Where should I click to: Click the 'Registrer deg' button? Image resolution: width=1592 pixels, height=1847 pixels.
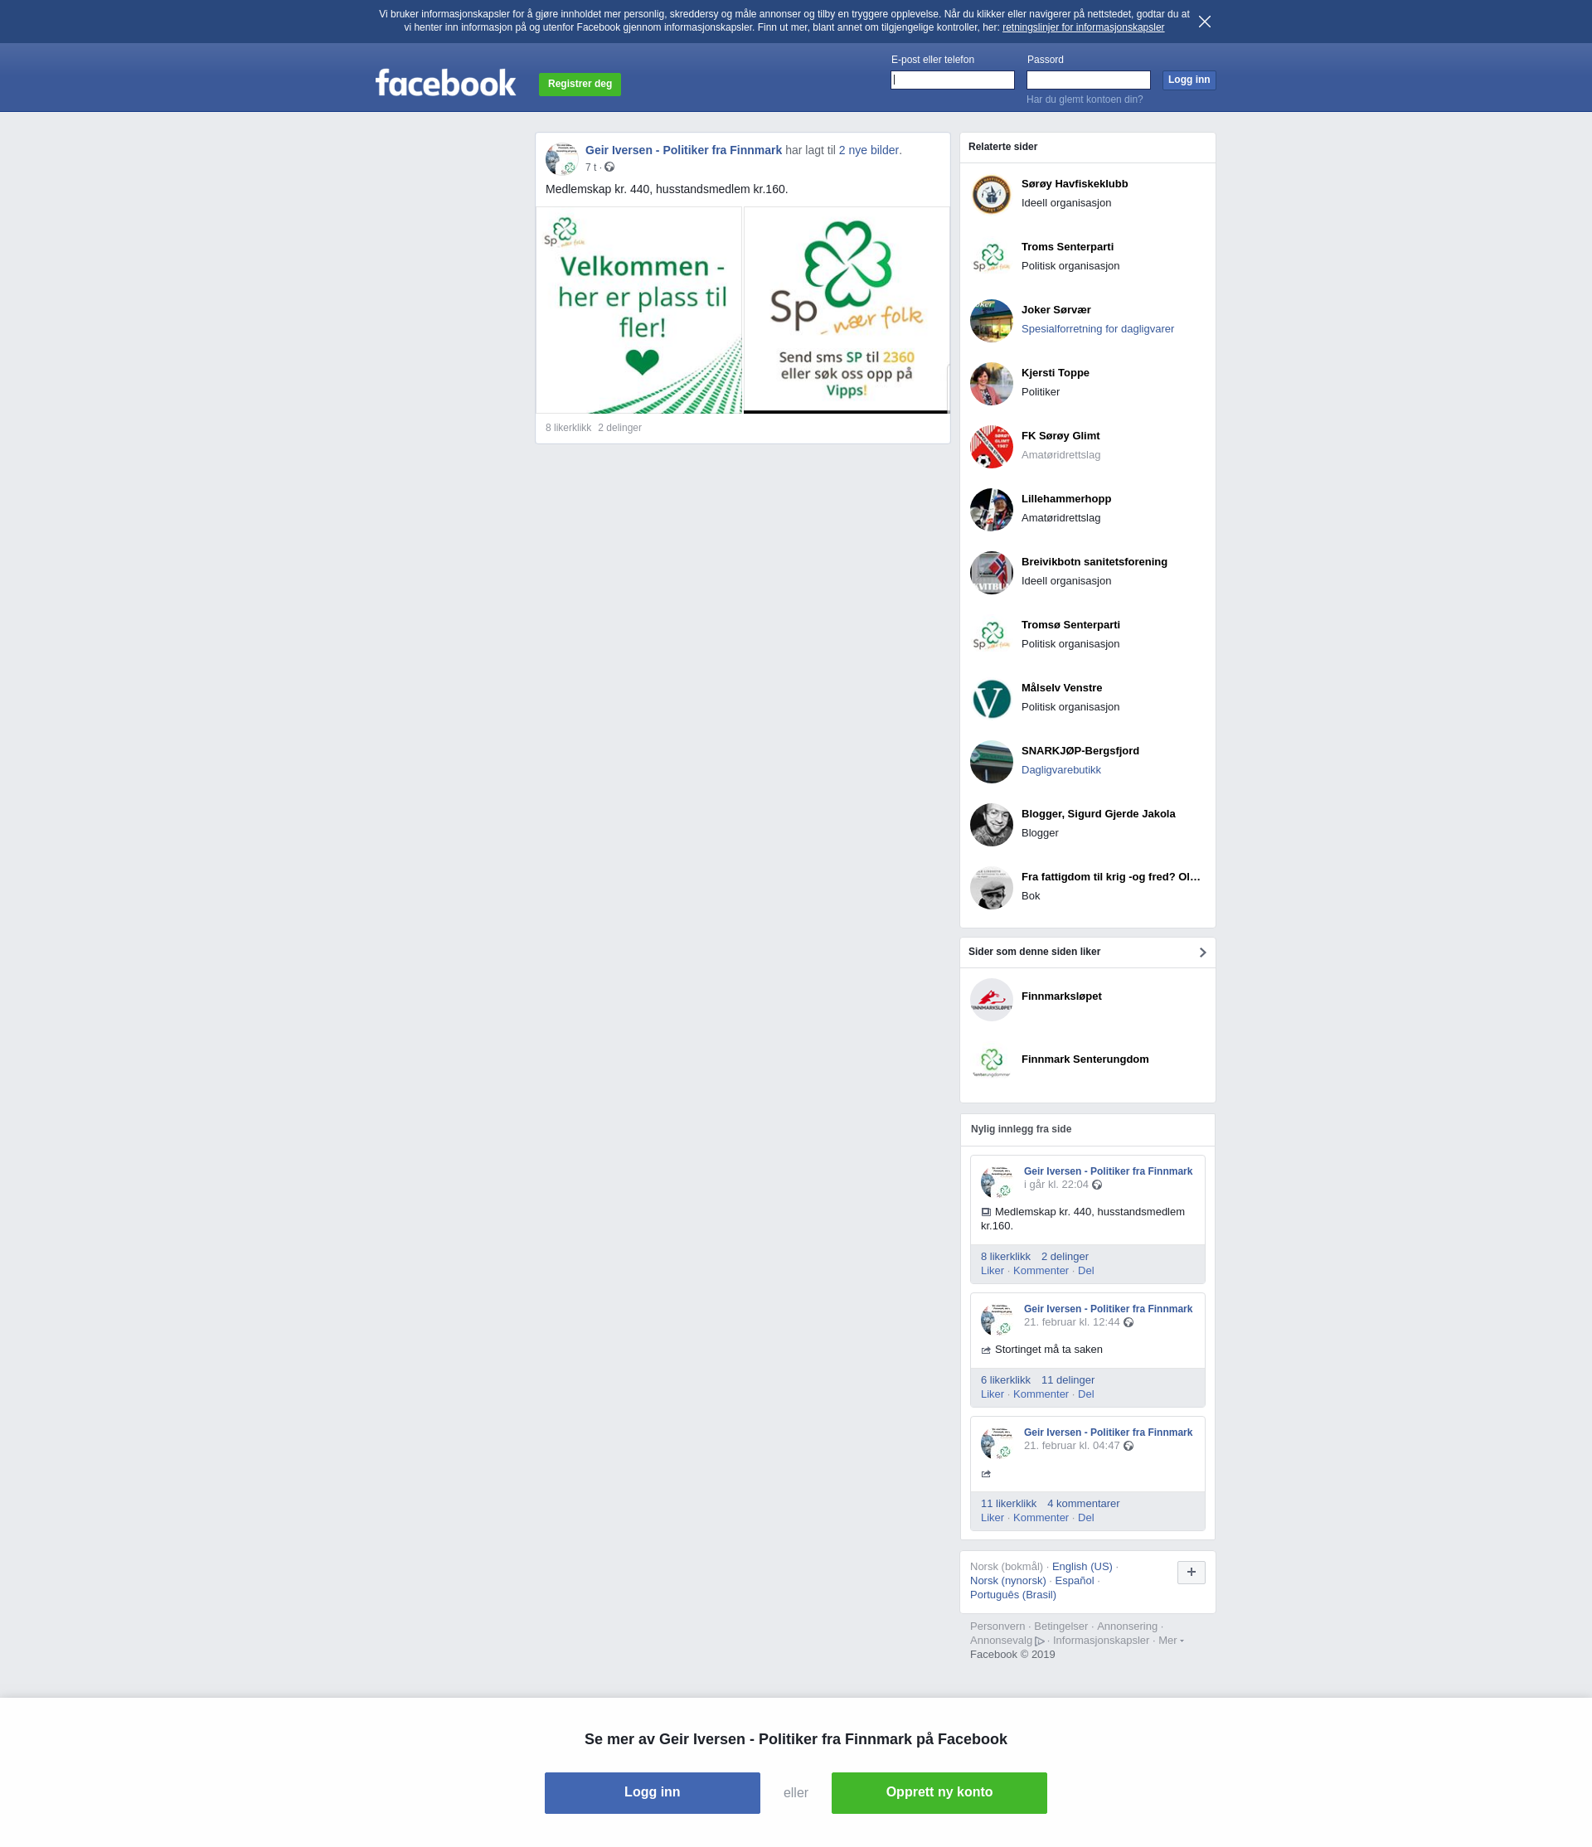(x=580, y=84)
